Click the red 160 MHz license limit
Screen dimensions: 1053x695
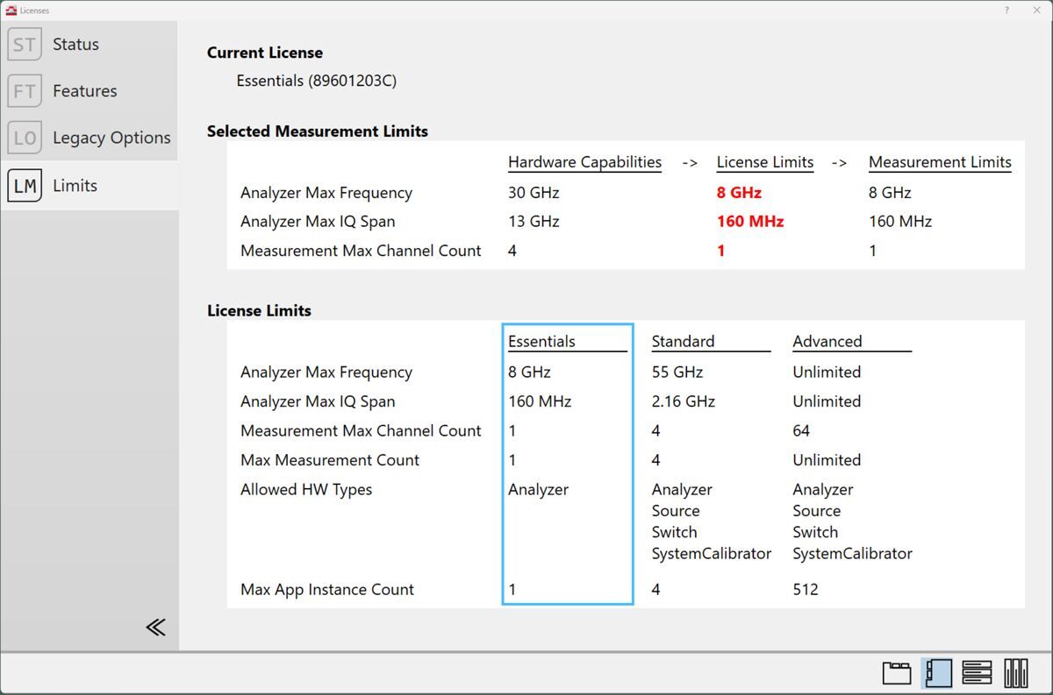pos(750,222)
